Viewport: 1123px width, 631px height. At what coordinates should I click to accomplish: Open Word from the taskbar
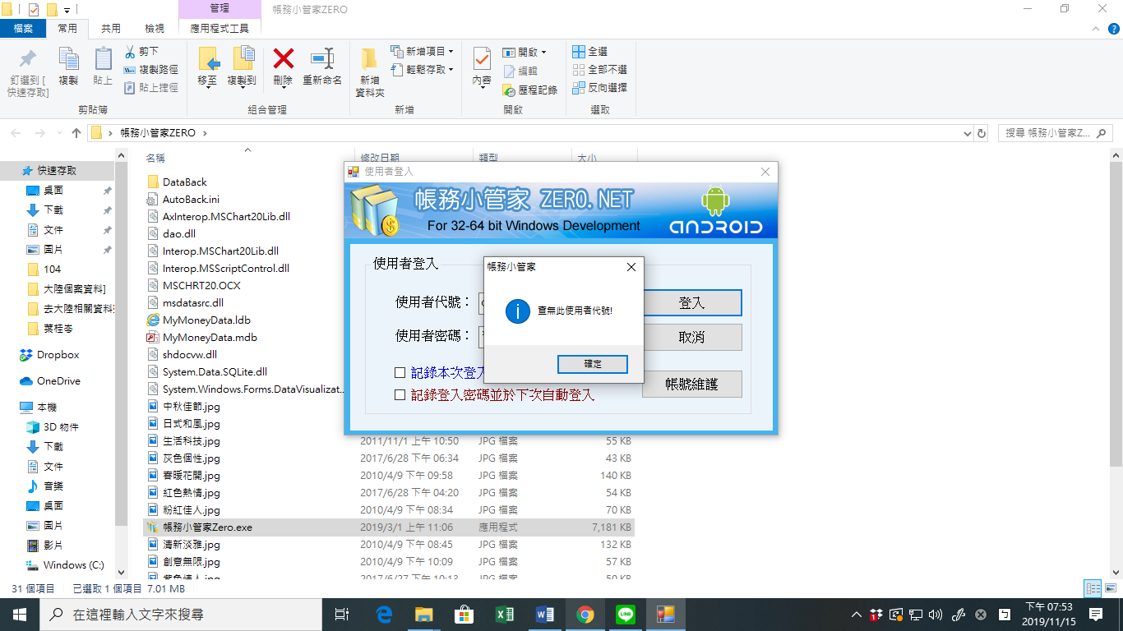click(x=545, y=615)
